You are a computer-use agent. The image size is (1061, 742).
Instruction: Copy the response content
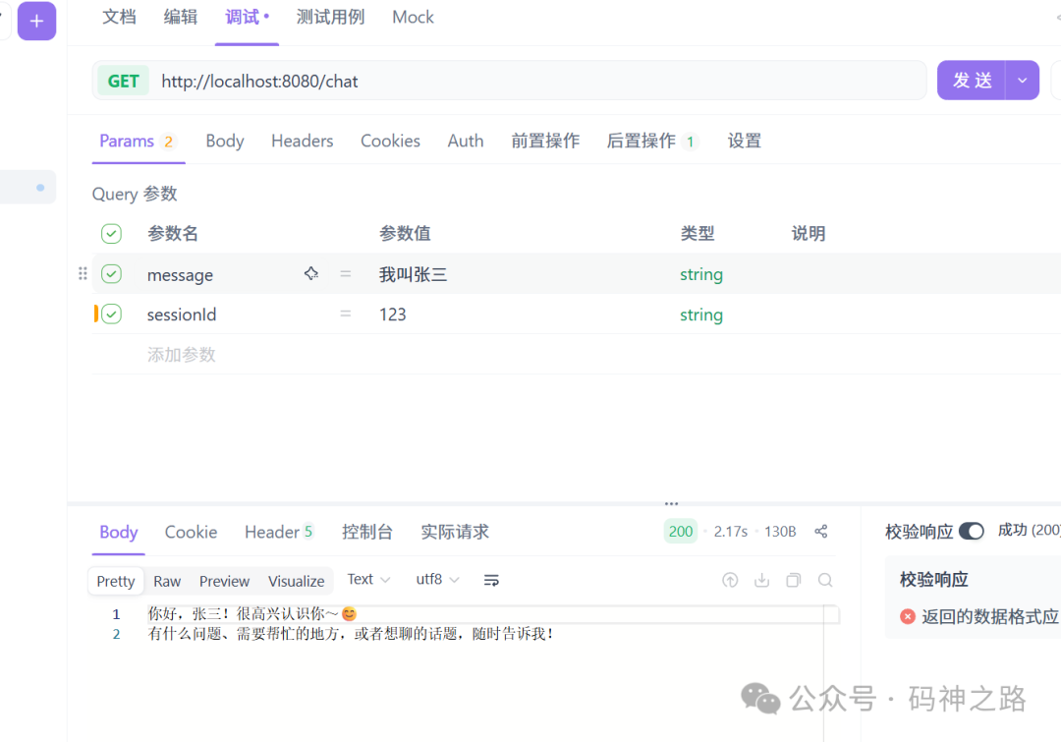pos(793,580)
